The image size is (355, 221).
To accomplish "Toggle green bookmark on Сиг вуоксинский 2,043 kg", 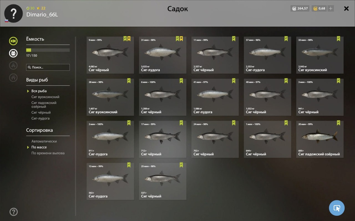I will (338, 39).
